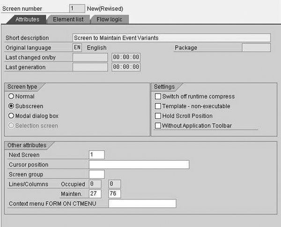
Task: Open the Flow logic tab
Action: click(109, 20)
